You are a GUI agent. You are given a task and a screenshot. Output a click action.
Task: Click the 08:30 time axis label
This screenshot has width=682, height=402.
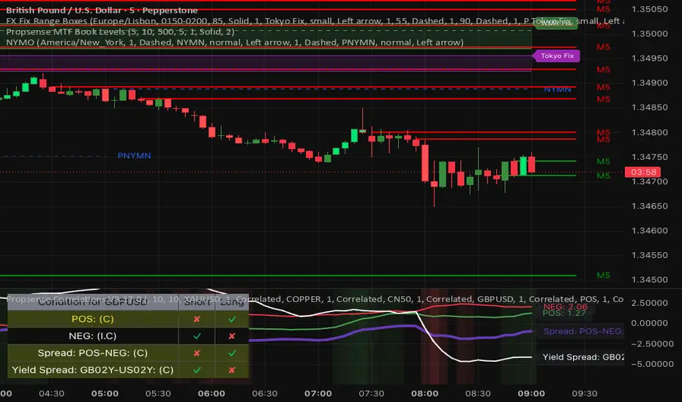pyautogui.click(x=478, y=394)
